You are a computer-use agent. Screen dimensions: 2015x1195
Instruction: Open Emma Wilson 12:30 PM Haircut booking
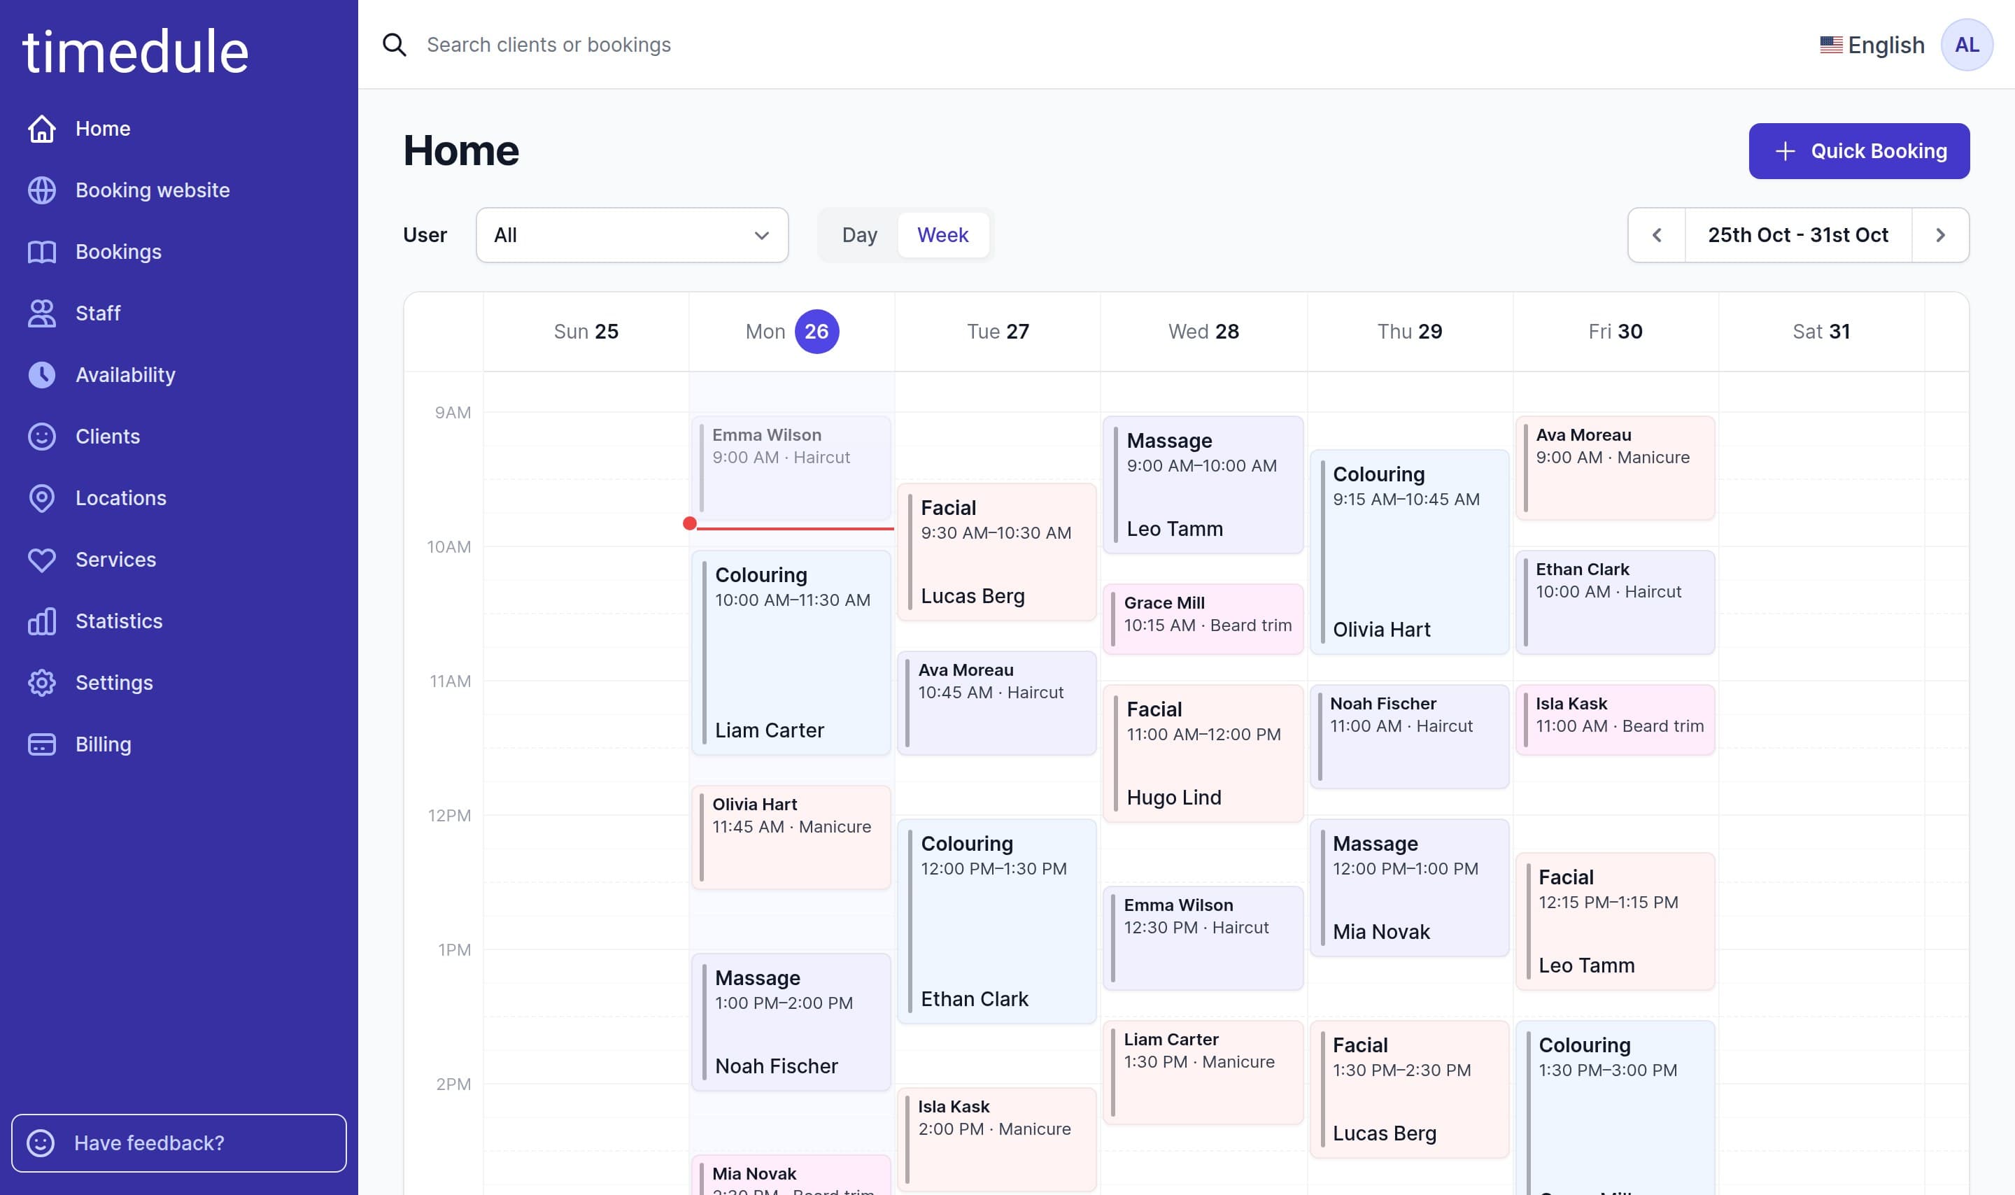[1203, 938]
